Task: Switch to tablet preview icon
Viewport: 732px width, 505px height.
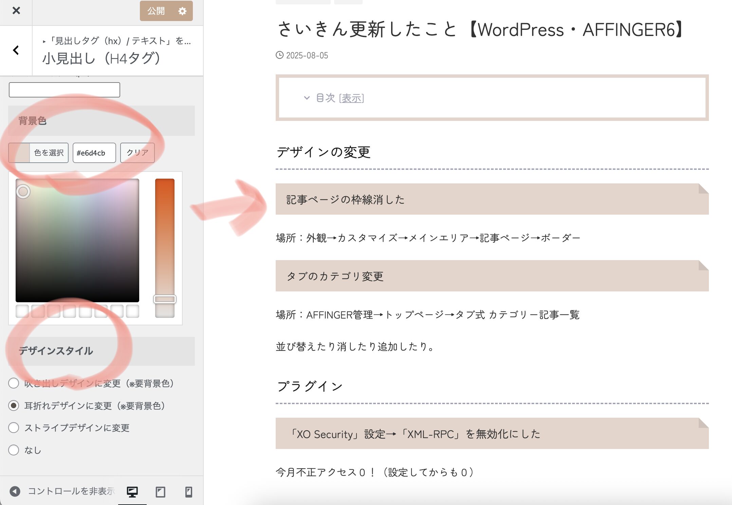Action: 160,491
